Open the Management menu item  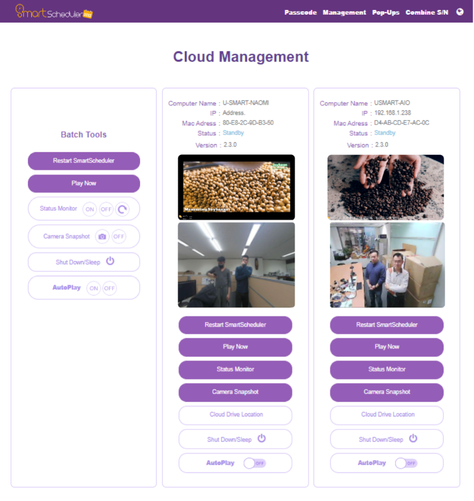point(344,12)
